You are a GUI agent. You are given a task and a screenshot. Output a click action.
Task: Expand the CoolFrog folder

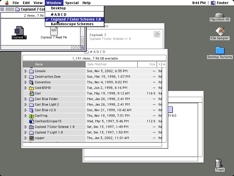[26, 116]
